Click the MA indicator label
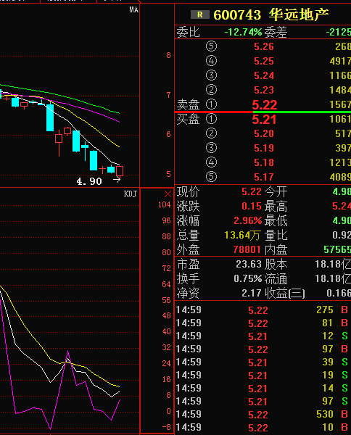Screen dimensions: 351x435 pos(133,10)
